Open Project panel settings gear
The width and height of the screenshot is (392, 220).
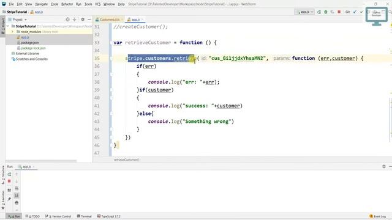(x=83, y=20)
